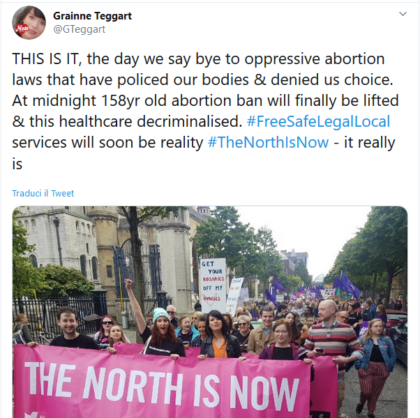
Task: Click Traduci il Tweet to translate
Action: [x=43, y=193]
